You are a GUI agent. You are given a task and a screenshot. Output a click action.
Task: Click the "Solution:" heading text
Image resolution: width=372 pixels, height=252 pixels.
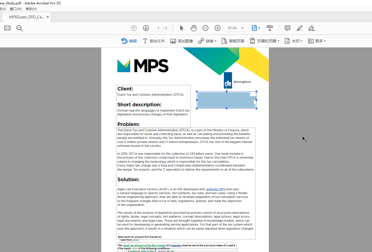128,180
